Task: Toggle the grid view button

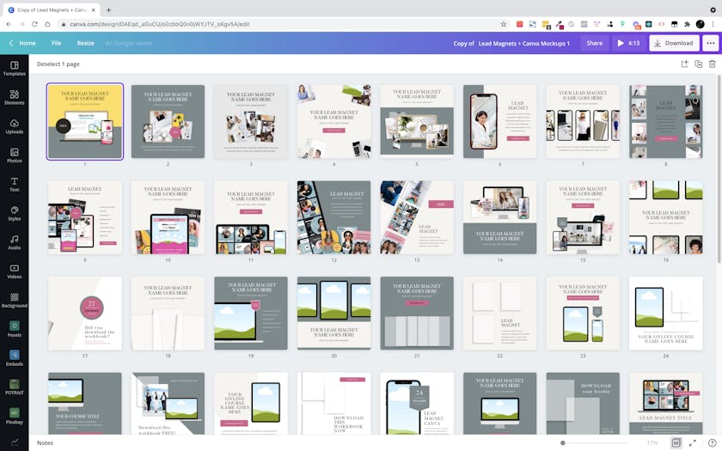Action: [676, 442]
